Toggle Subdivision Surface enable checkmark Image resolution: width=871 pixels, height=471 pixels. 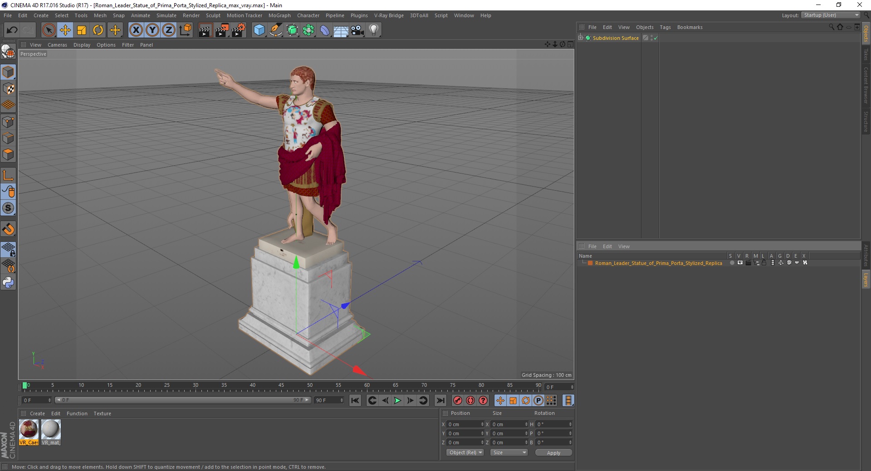tap(656, 38)
